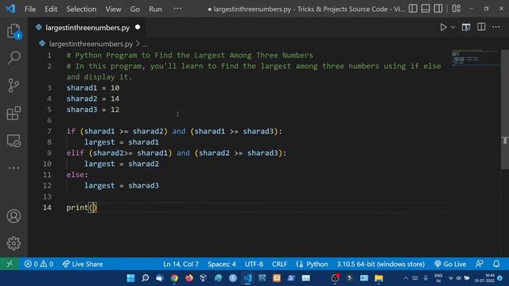Open Firefox from taskbar
509x286 pixels.
pyautogui.click(x=189, y=278)
